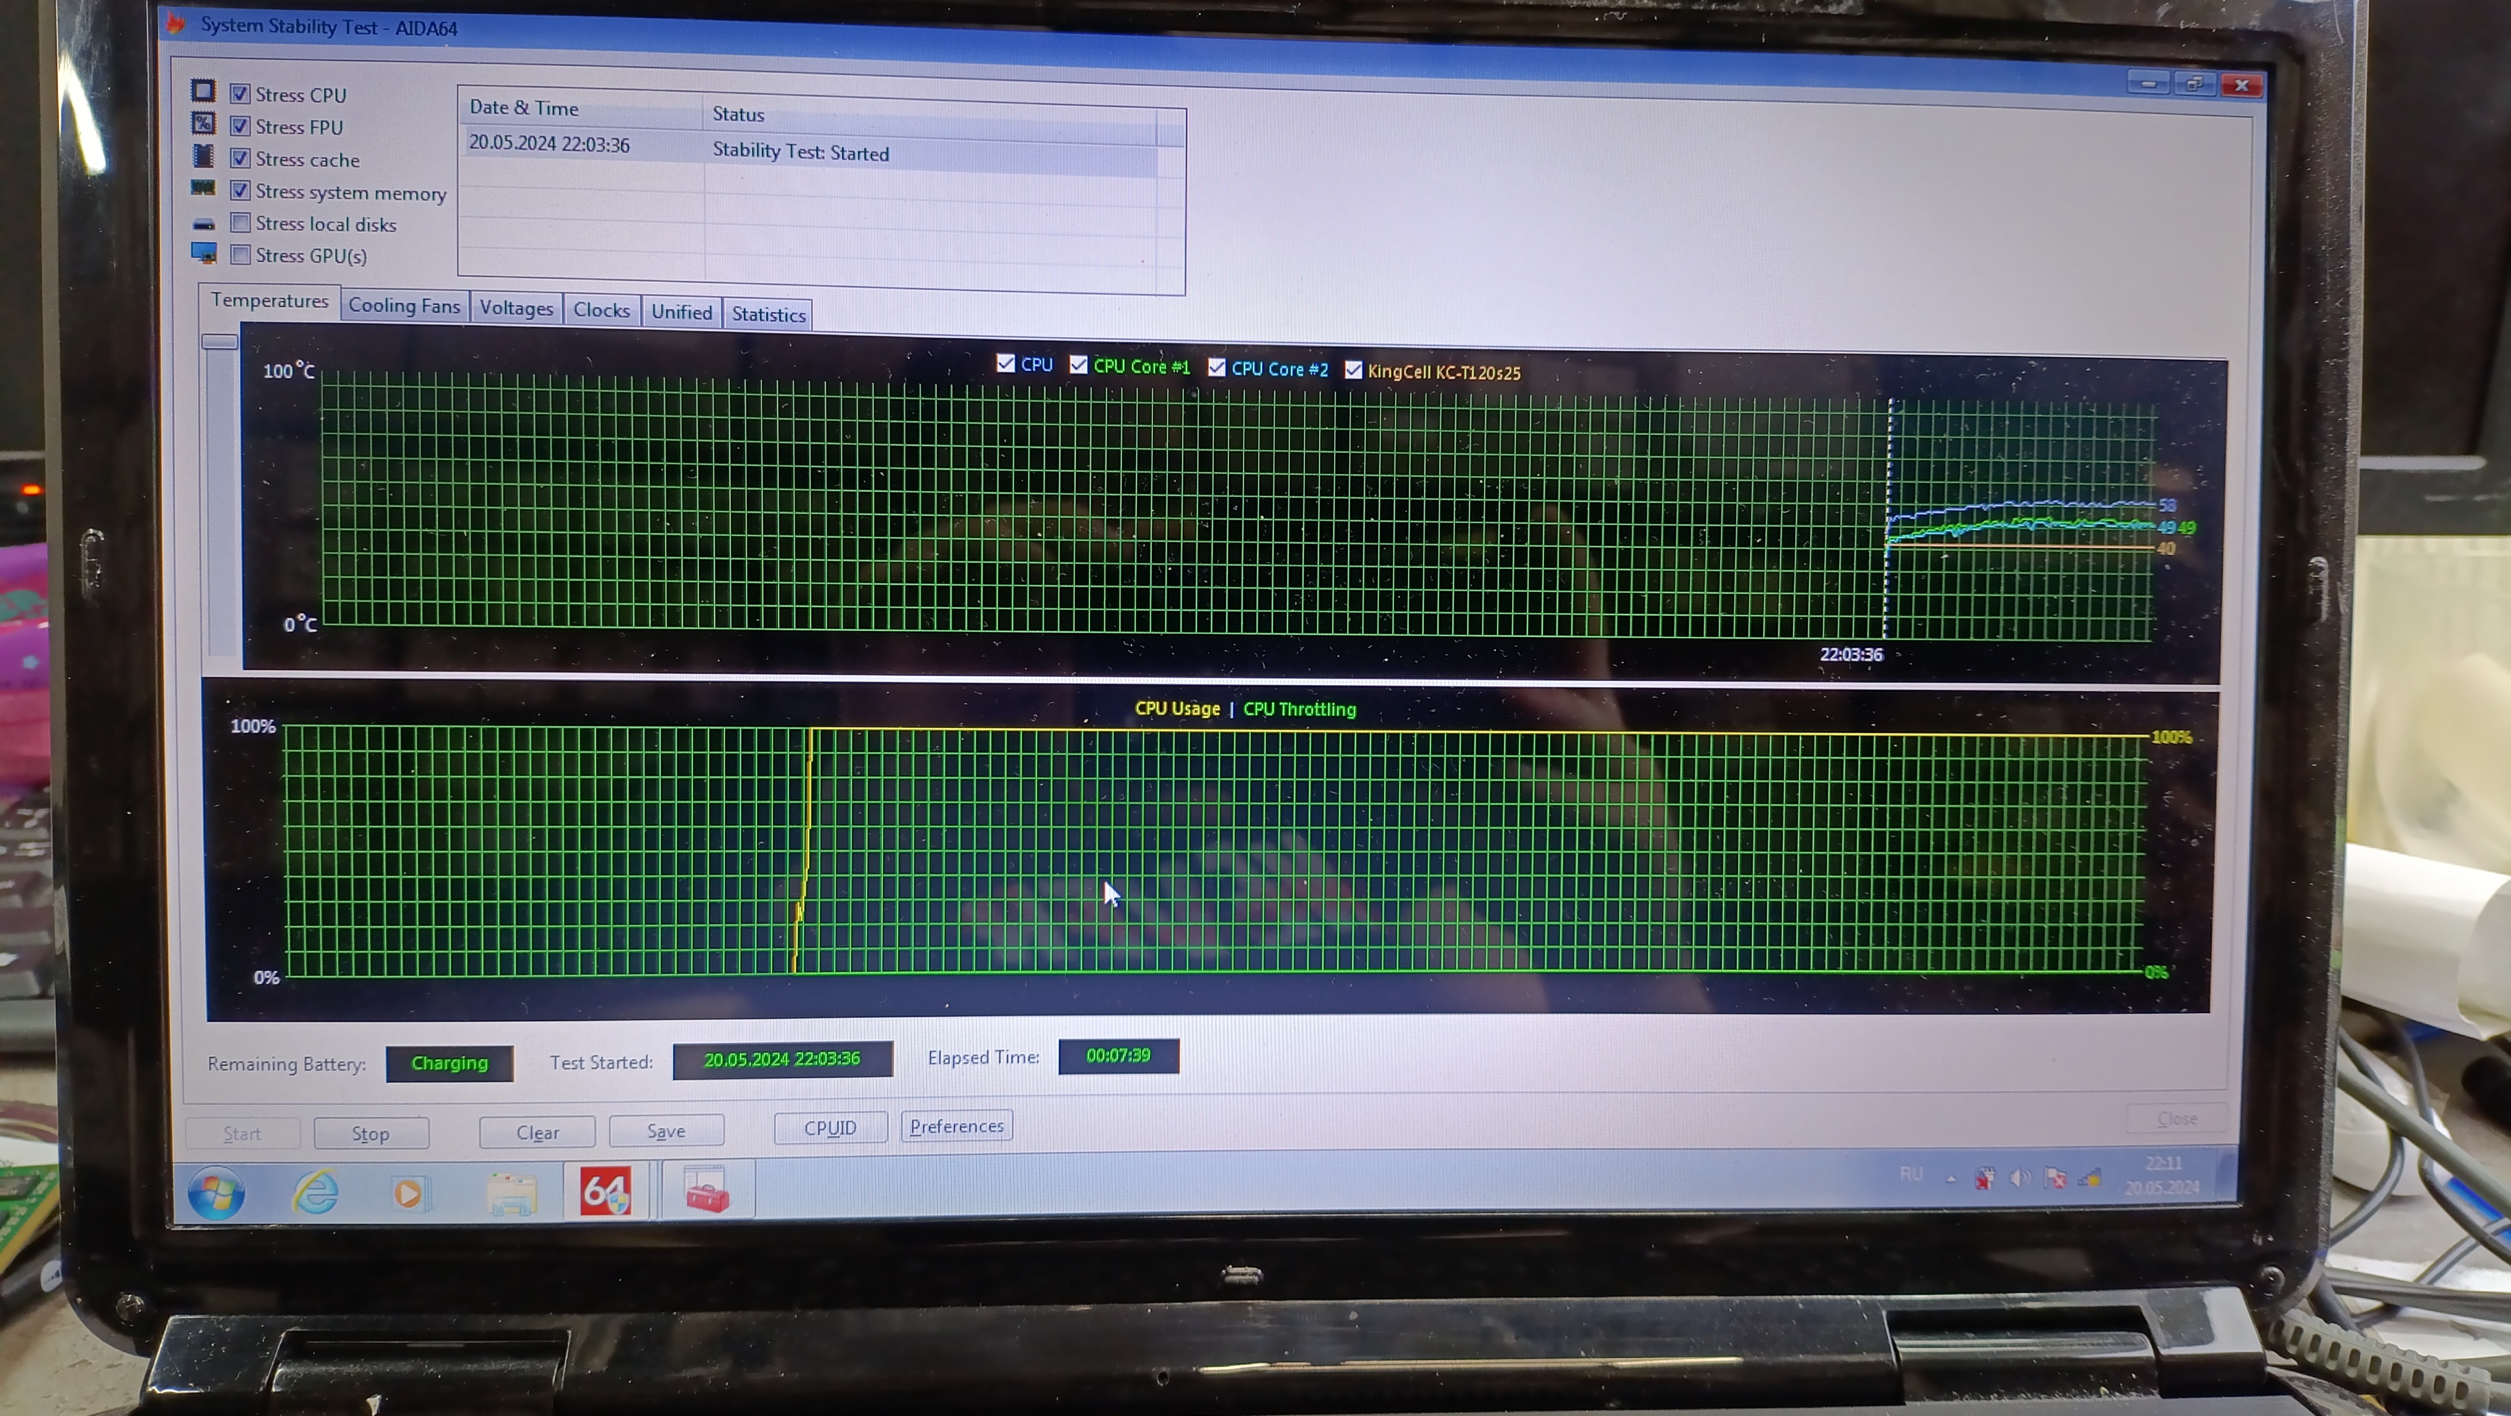The height and width of the screenshot is (1416, 2511).
Task: Click the 22:03:36 time marker under temperature graph
Action: click(1851, 654)
